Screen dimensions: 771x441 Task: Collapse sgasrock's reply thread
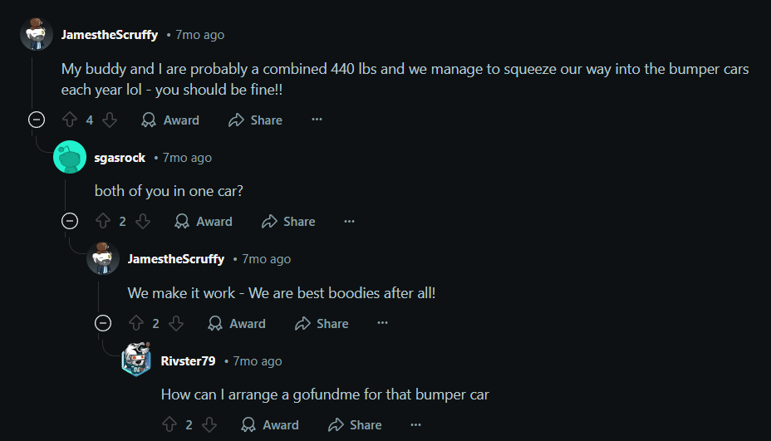[70, 222]
